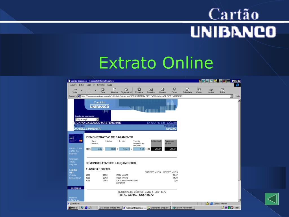Click the Internet Explorer logo throbber

tap(237, 85)
